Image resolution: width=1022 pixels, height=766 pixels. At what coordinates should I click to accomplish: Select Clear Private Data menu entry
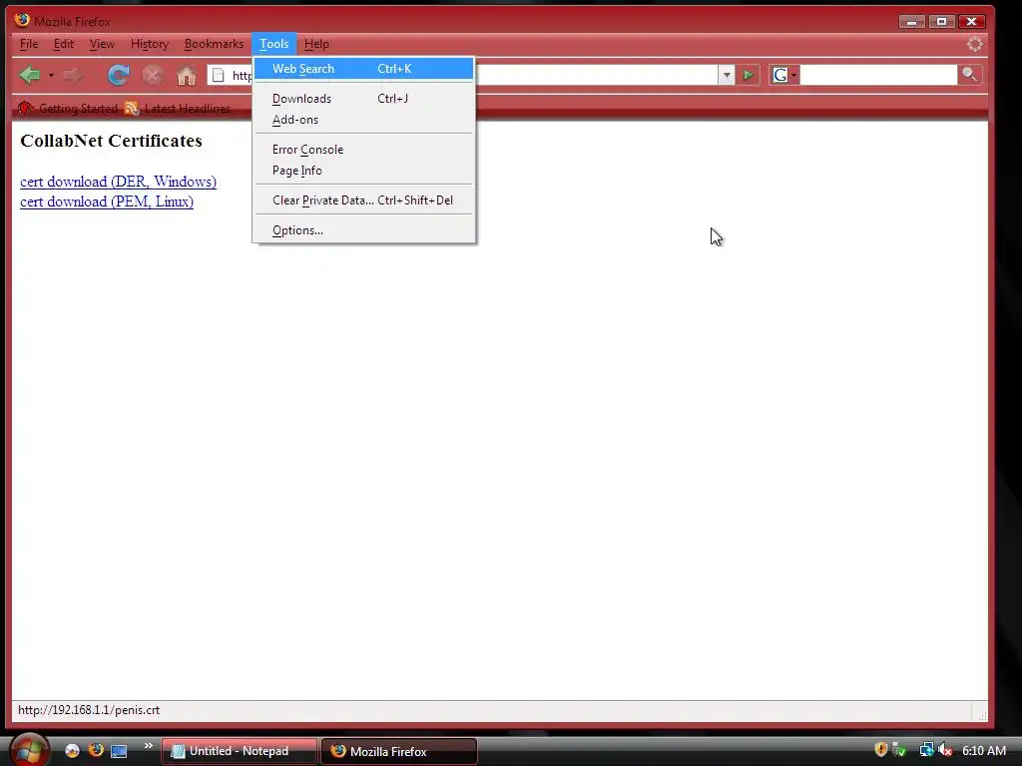pyautogui.click(x=363, y=200)
